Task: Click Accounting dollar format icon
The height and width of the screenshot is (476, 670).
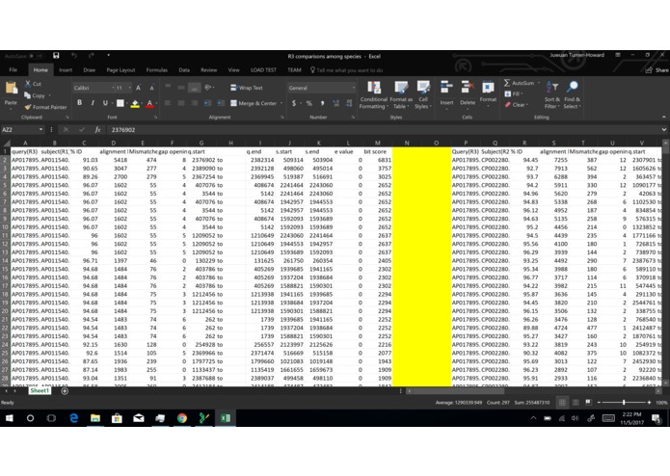Action: coord(294,103)
